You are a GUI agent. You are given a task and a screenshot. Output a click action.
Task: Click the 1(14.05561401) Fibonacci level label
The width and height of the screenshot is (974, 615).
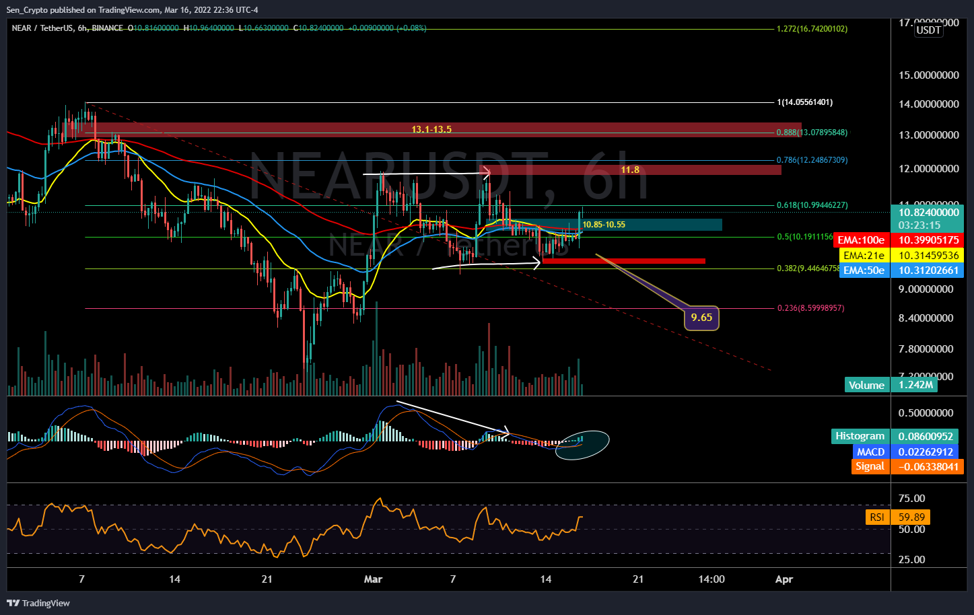[804, 102]
